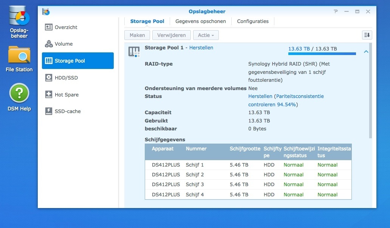390x228 pixels.
Task: Switch to the Storage Pool tab
Action: pos(147,21)
